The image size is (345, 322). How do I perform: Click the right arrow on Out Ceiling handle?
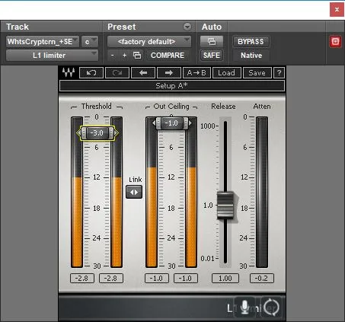190,123
